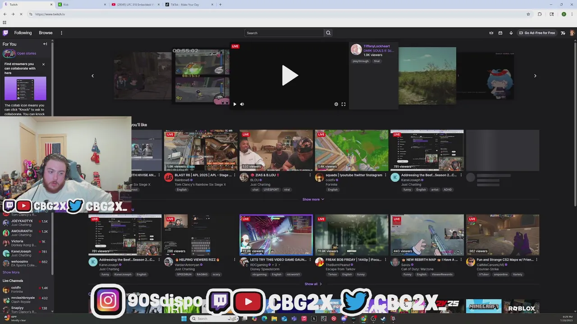Open options for FREAK BOB FRIDAY card

(385, 260)
